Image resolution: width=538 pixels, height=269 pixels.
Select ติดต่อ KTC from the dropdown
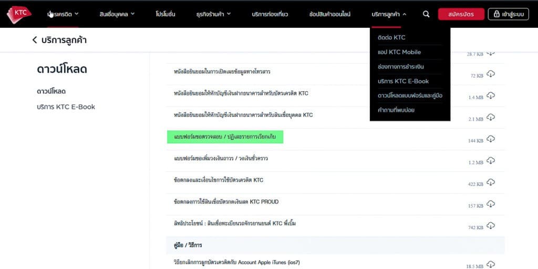[x=391, y=37]
